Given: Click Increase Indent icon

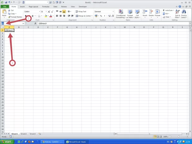Looking at the screenshot, I should tap(72, 16).
